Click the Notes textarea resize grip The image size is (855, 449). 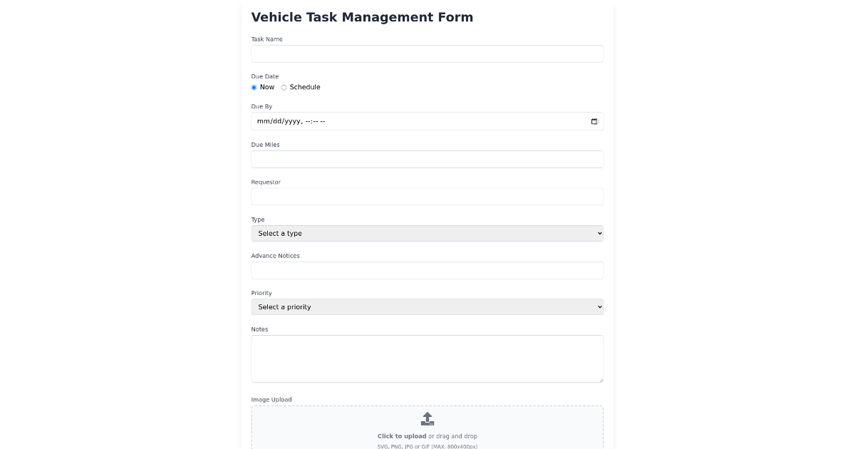click(601, 381)
